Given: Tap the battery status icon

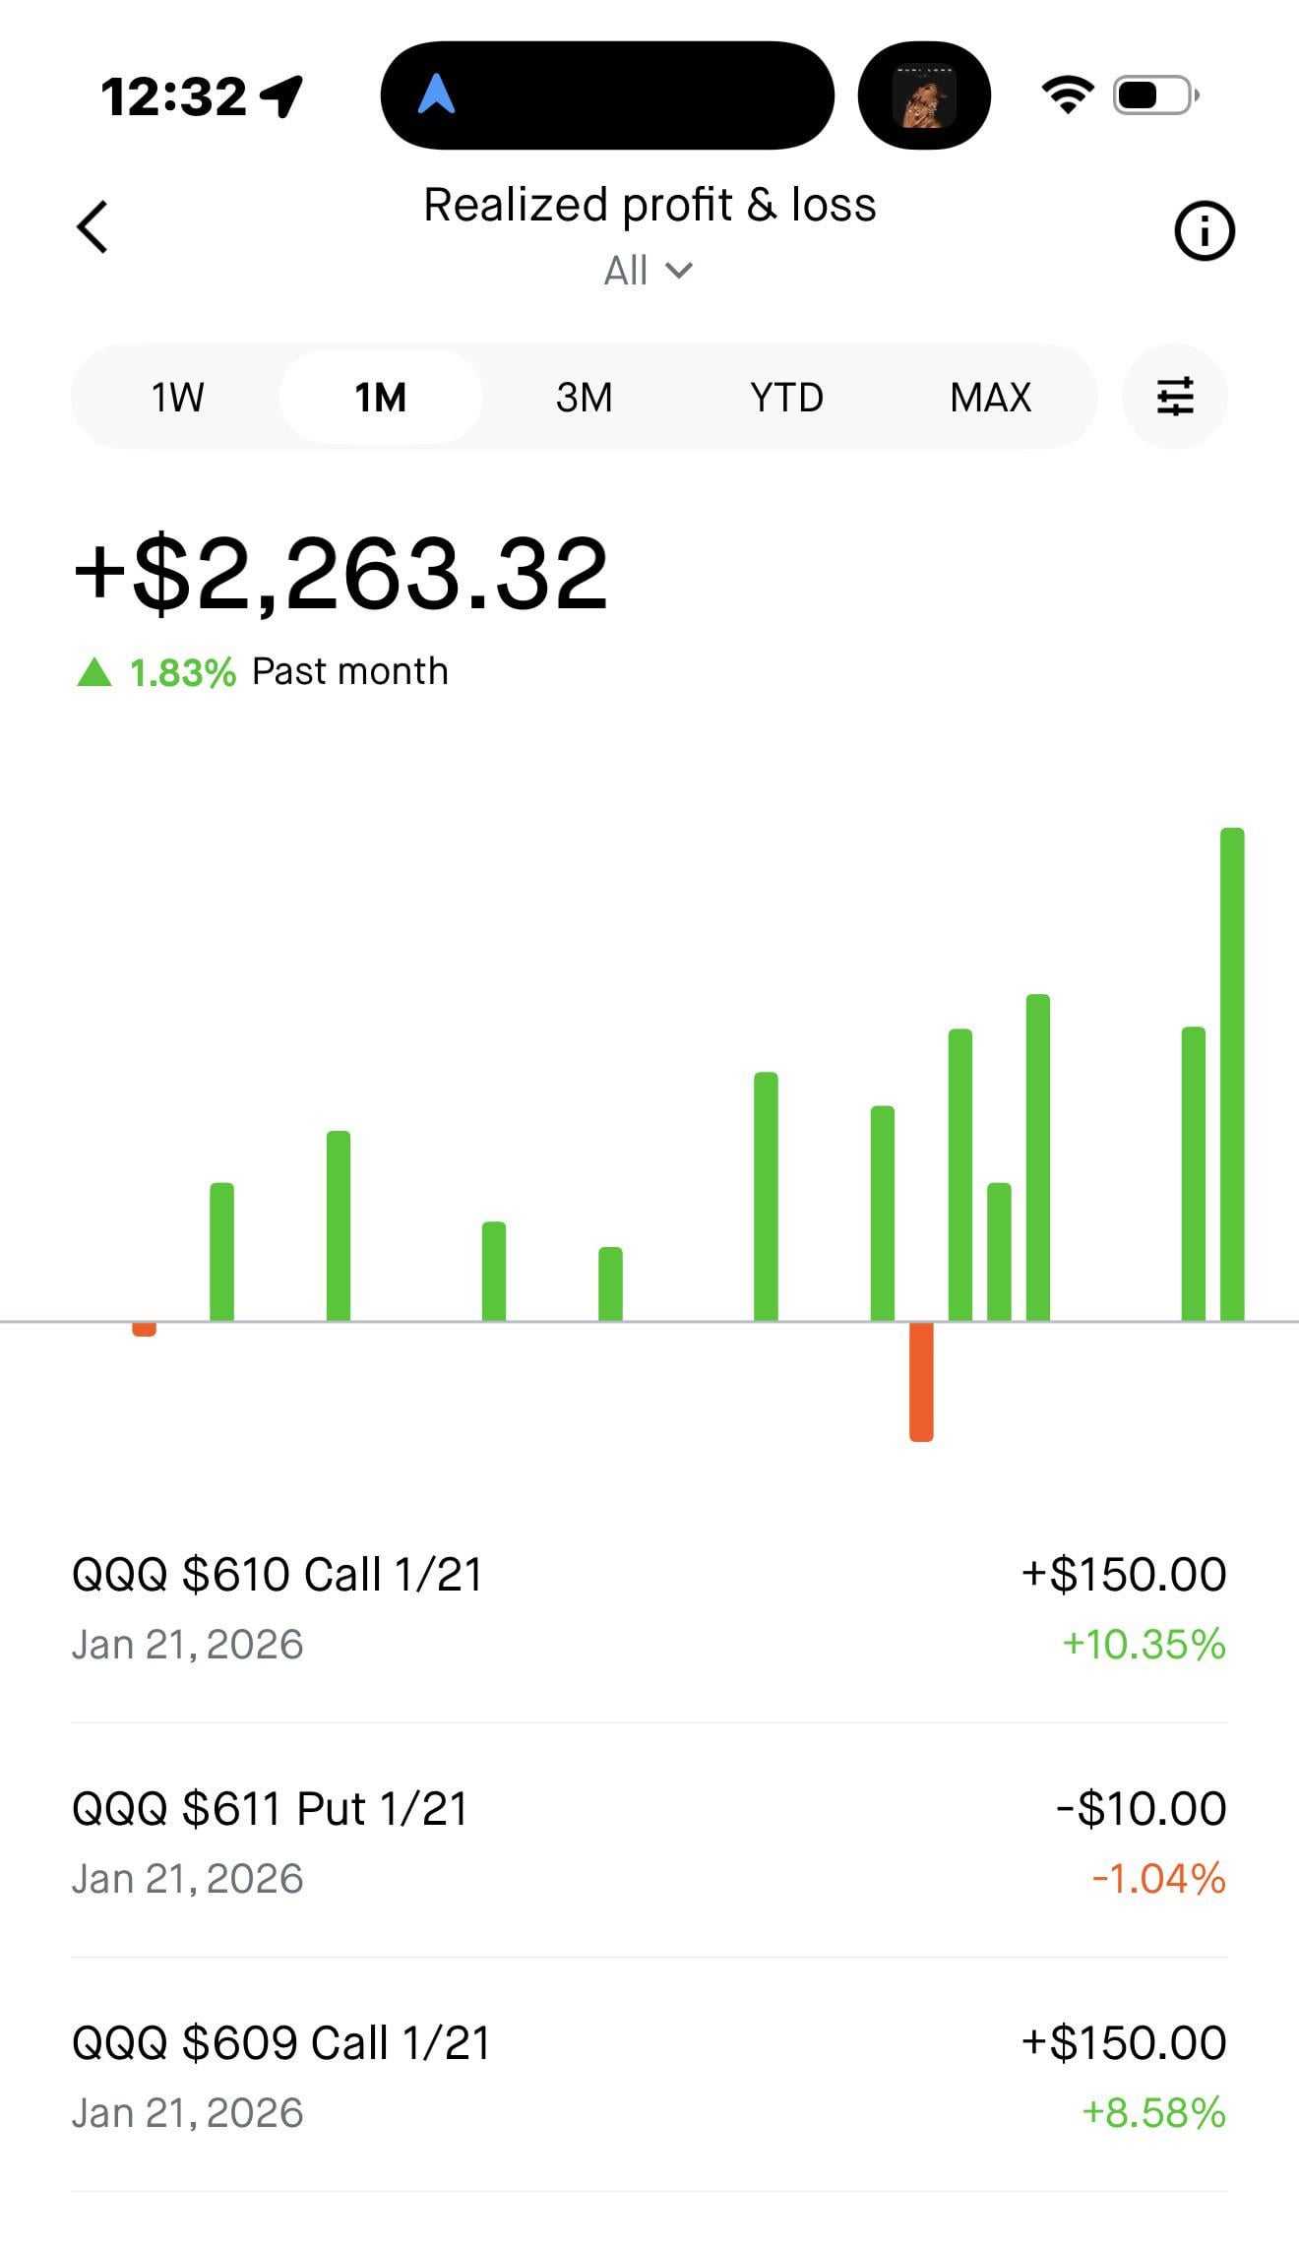Looking at the screenshot, I should coord(1154,95).
